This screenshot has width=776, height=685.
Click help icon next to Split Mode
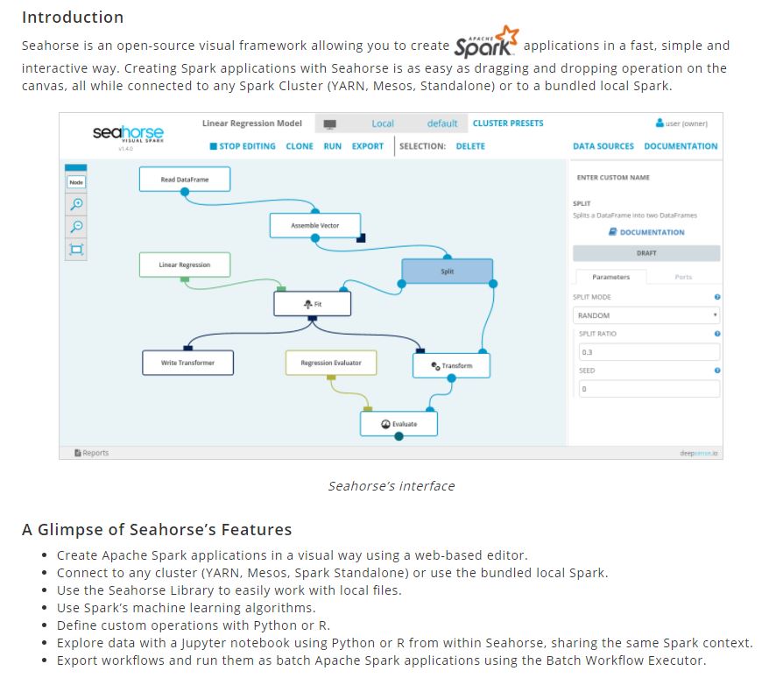[717, 297]
